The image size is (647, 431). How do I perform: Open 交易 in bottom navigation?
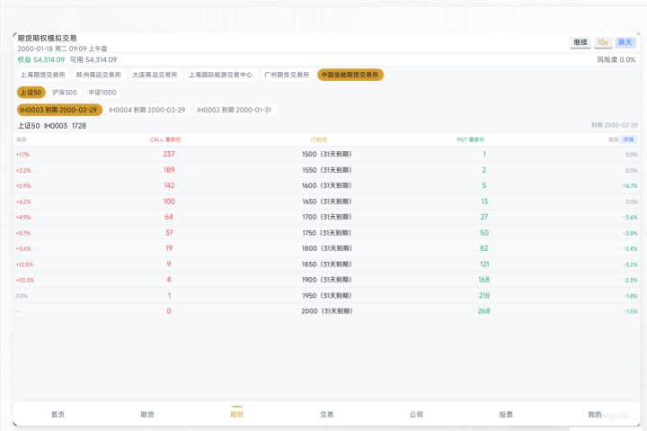(327, 415)
